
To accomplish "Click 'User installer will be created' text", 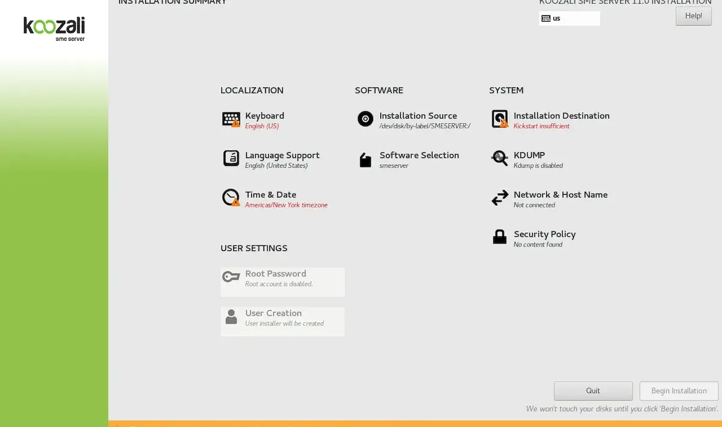I will click(285, 324).
